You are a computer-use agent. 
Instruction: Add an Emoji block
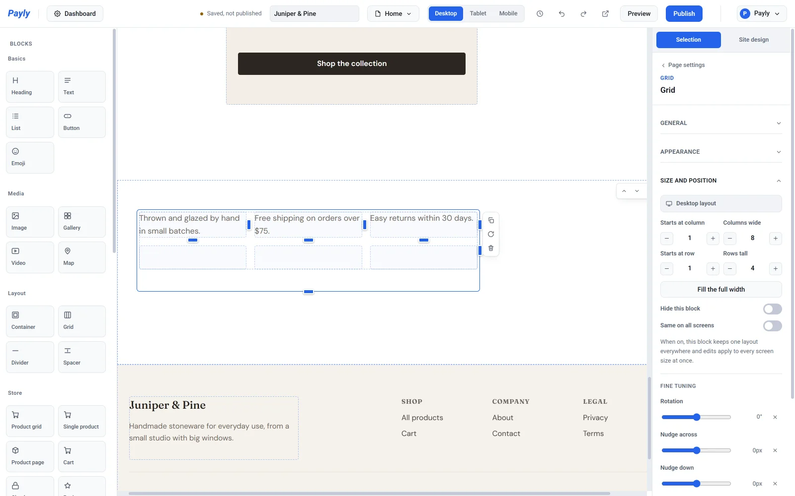coord(30,158)
